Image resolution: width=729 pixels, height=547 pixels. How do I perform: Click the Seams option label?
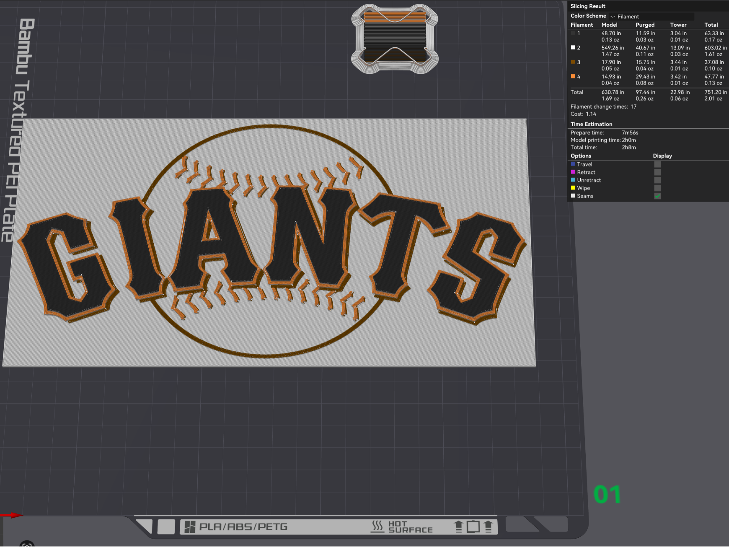click(585, 196)
